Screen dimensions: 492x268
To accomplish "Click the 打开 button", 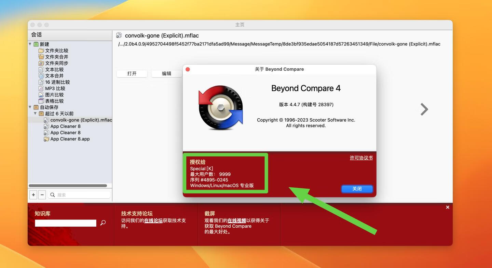I will click(132, 73).
